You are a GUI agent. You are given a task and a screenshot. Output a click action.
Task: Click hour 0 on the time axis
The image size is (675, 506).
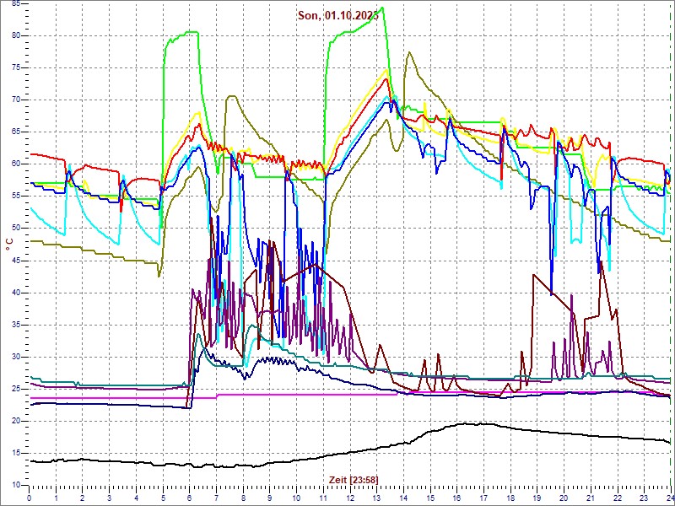pos(29,498)
